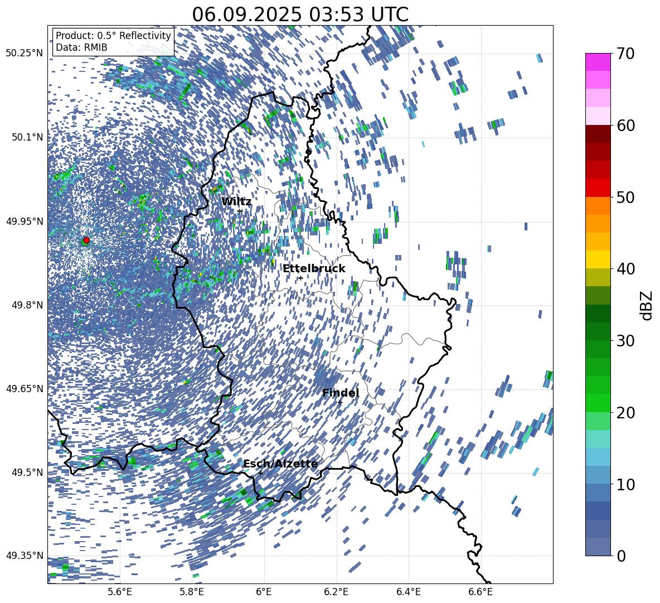Click the 5.8°E longitude label

[x=192, y=592]
